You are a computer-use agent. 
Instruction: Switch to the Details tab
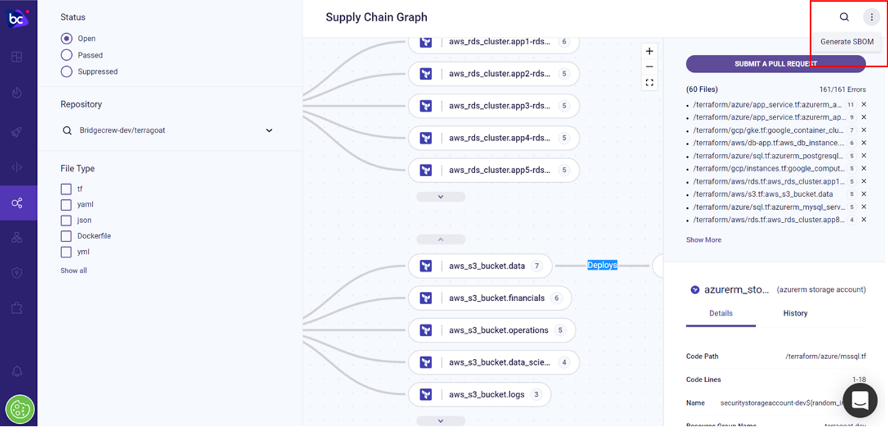click(721, 314)
